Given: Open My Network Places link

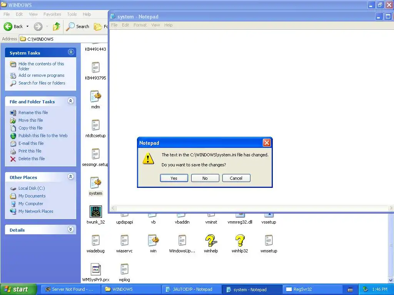Looking at the screenshot, I should (36, 212).
